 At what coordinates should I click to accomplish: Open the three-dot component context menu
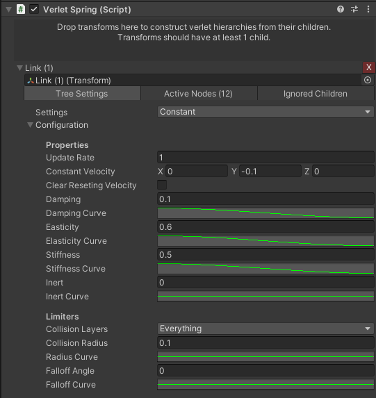[x=368, y=10]
